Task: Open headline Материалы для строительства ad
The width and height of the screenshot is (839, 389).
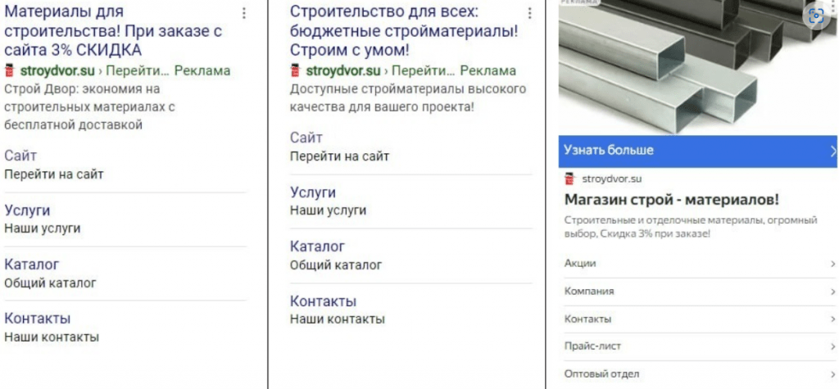Action: tap(113, 30)
